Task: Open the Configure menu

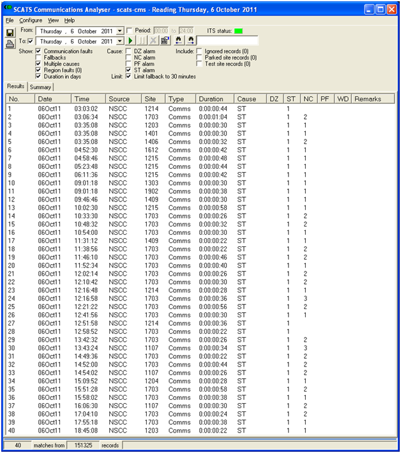Action: [x=31, y=20]
